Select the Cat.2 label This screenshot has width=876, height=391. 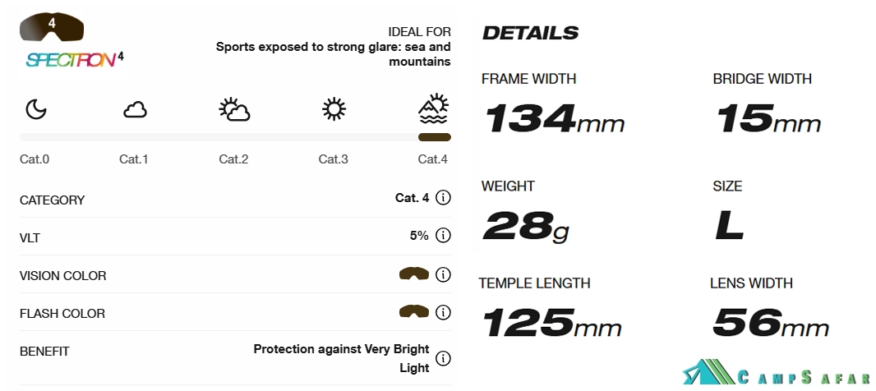click(233, 159)
